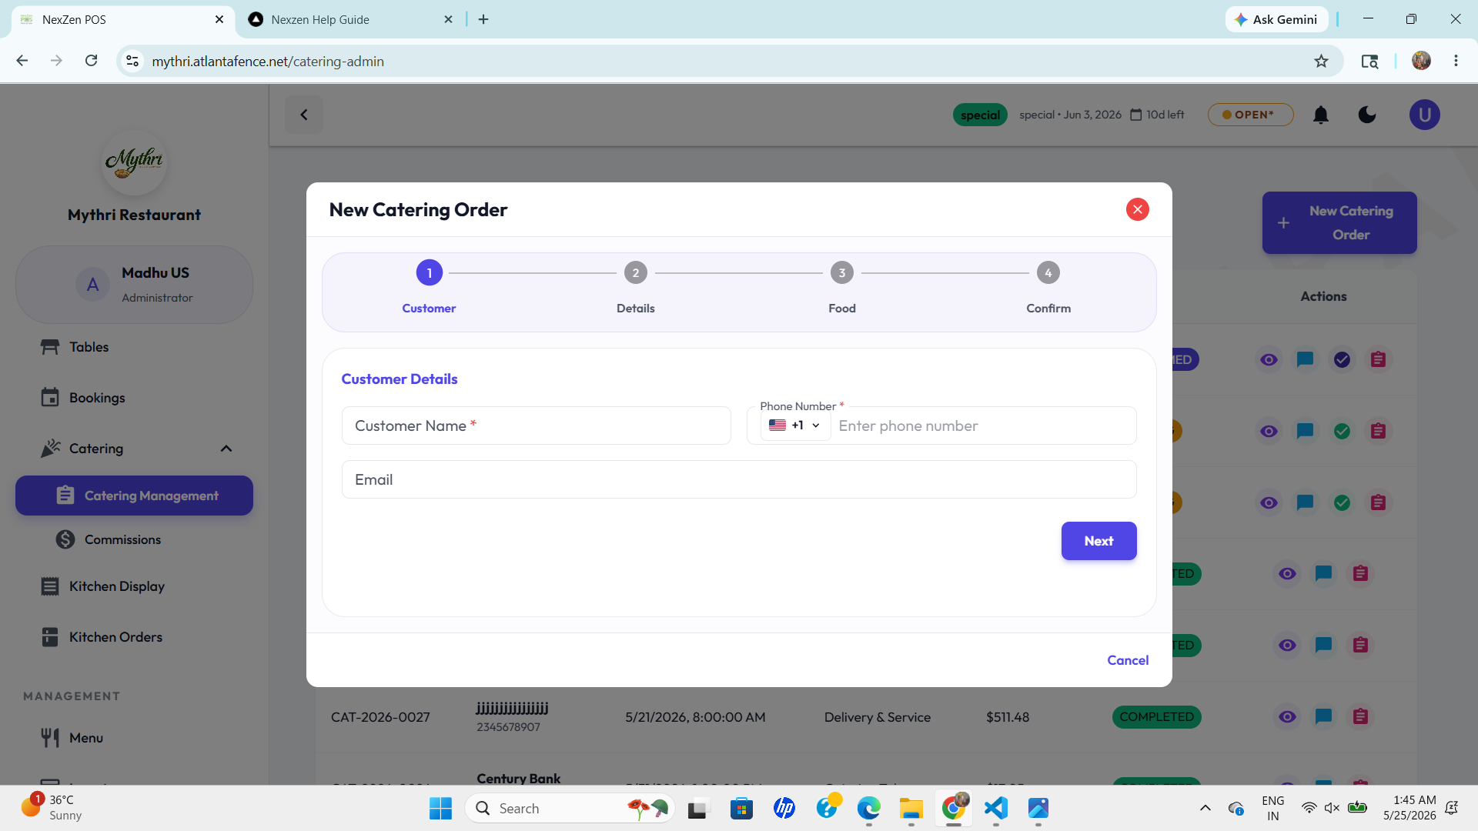
Task: Focus the Enter phone number field
Action: [x=982, y=426]
